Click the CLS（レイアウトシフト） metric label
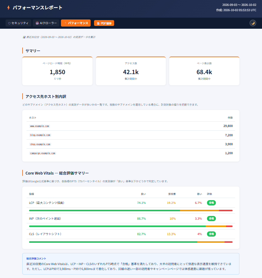This screenshot has height=278, width=262. click(45, 234)
